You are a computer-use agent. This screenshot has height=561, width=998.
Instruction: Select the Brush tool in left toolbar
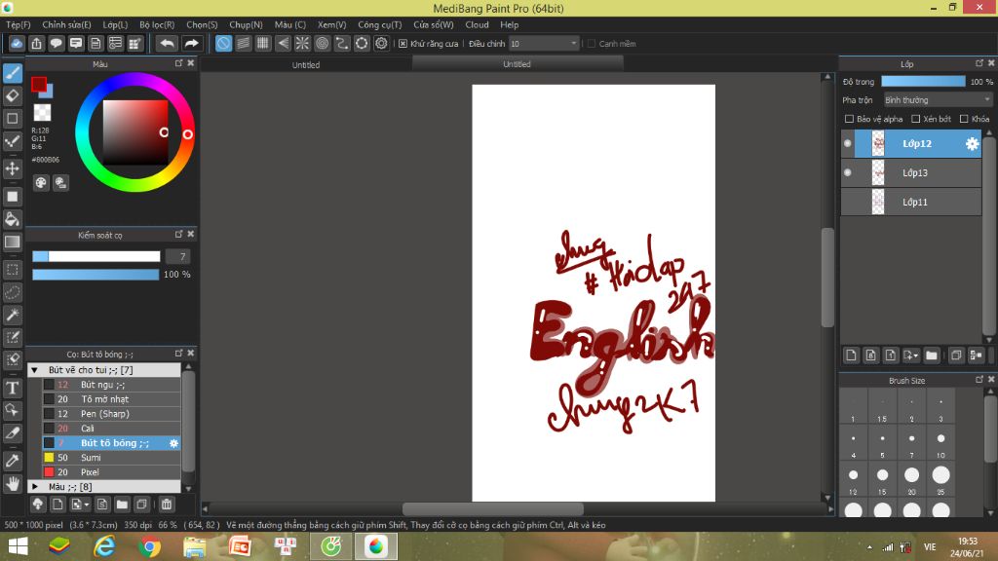point(12,73)
